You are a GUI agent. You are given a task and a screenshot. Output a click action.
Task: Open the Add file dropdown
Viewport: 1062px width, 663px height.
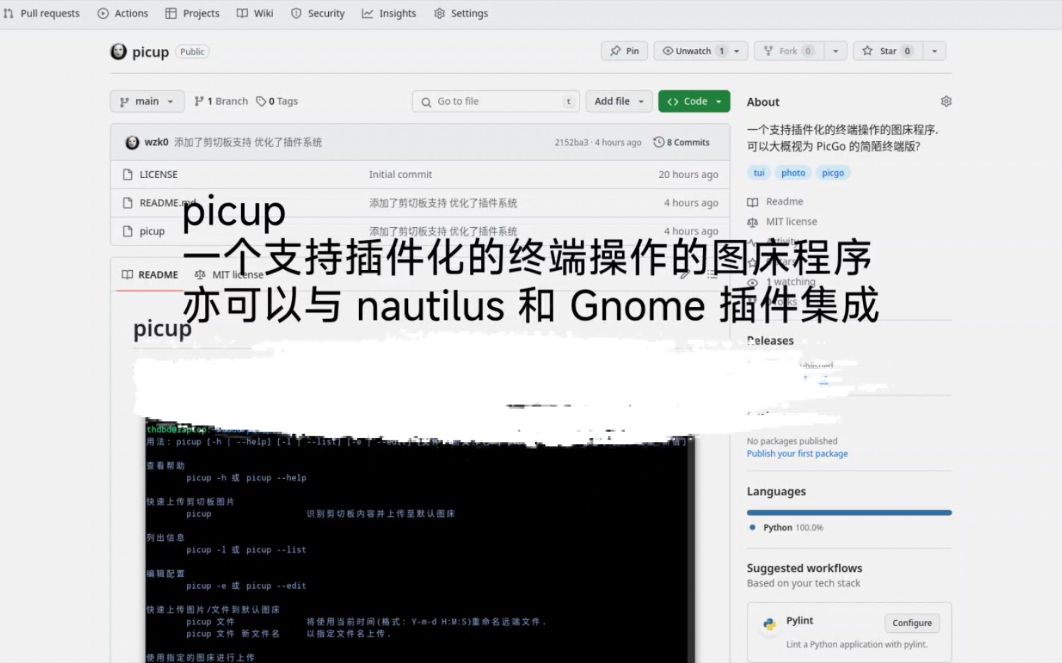(619, 101)
